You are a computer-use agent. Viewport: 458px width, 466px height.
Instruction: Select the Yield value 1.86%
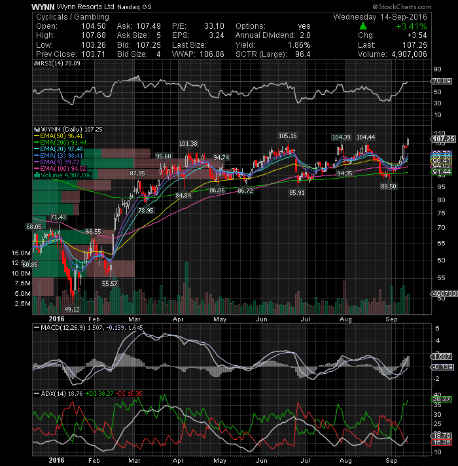[299, 45]
